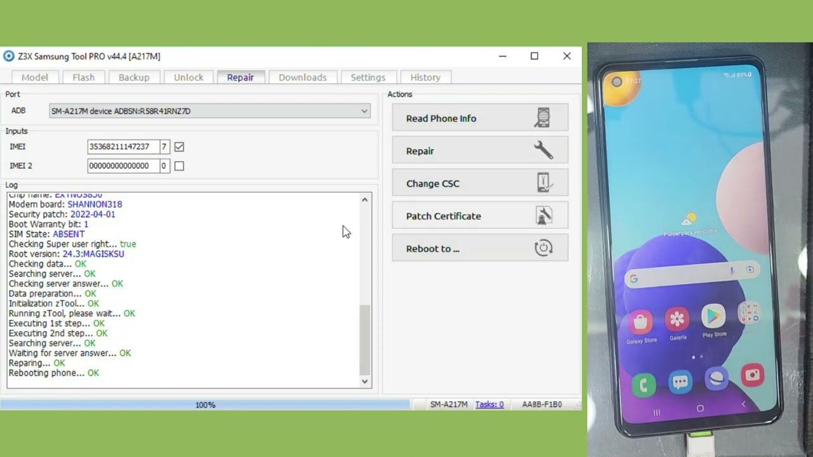The height and width of the screenshot is (457, 813).
Task: Click the Reboot to ... button
Action: coord(480,248)
